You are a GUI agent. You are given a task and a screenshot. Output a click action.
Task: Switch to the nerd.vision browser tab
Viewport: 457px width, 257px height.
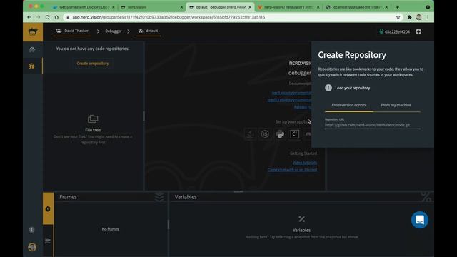pyautogui.click(x=151, y=7)
